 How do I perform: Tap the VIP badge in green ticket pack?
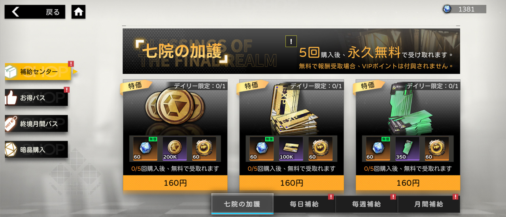pos(437,148)
